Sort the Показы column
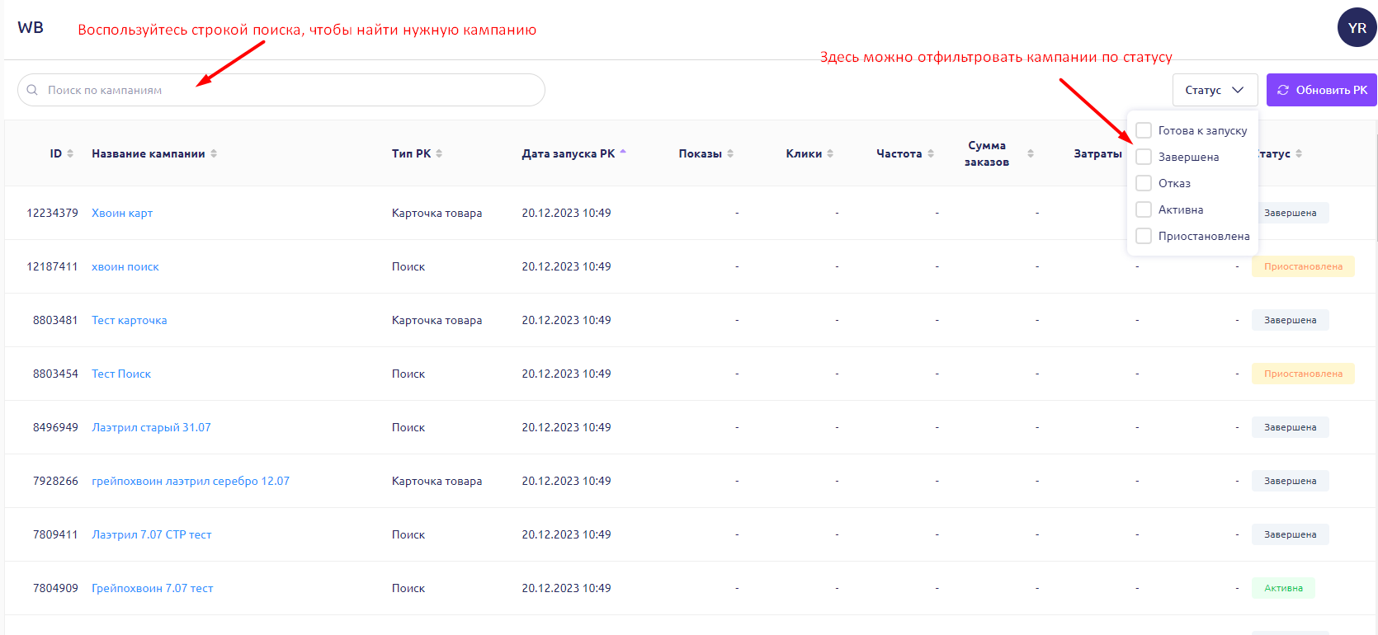The height and width of the screenshot is (635, 1378). (x=730, y=153)
